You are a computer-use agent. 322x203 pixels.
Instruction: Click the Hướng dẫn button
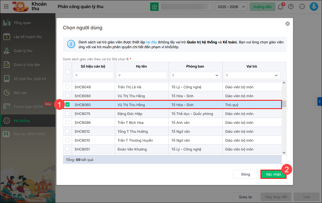pos(262,7)
